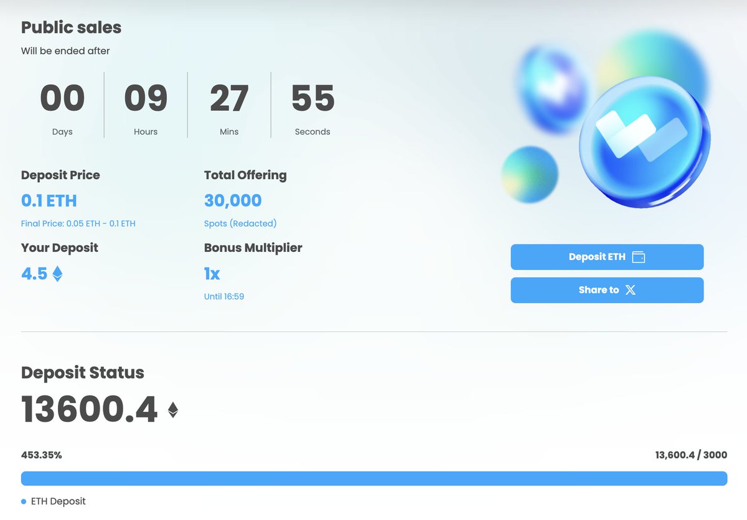
Task: Click the 'Bonus Multiplier' label
Action: tap(253, 248)
